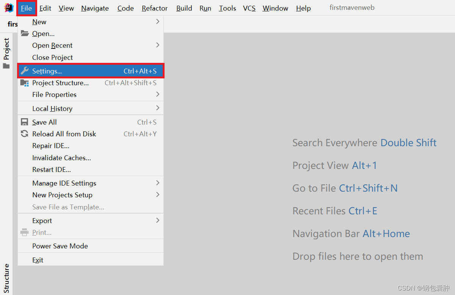Screen dimensions: 455x295
Task: Choose Export menu entry
Action: click(x=91, y=220)
